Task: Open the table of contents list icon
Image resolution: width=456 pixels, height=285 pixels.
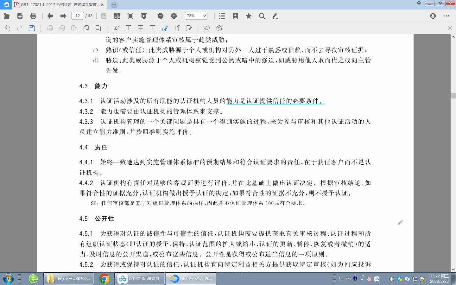Action: pos(222,16)
